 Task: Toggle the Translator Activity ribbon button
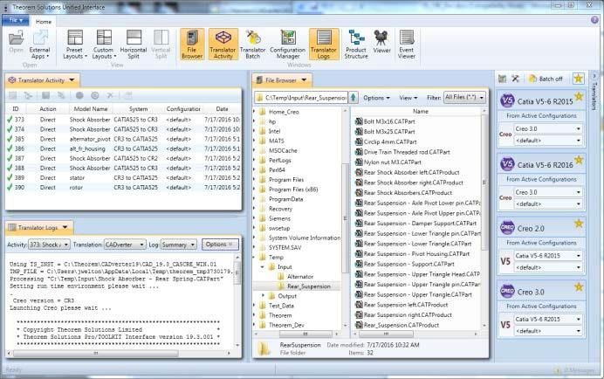223,45
